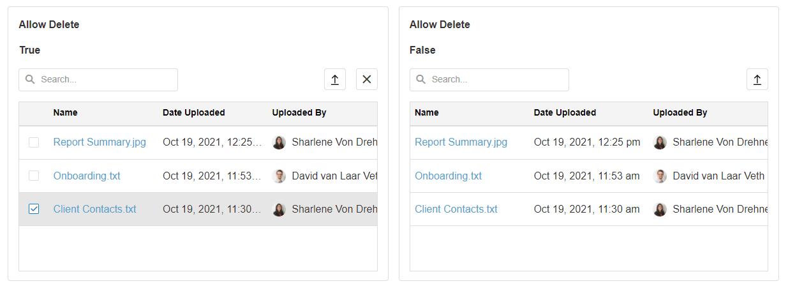
Task: Click the upload icon in the Allow Delete True panel
Action: click(x=334, y=80)
